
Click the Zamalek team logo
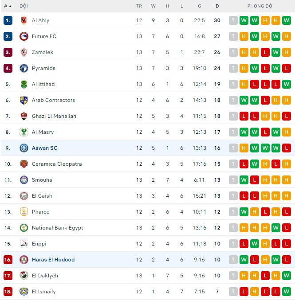pos(24,52)
